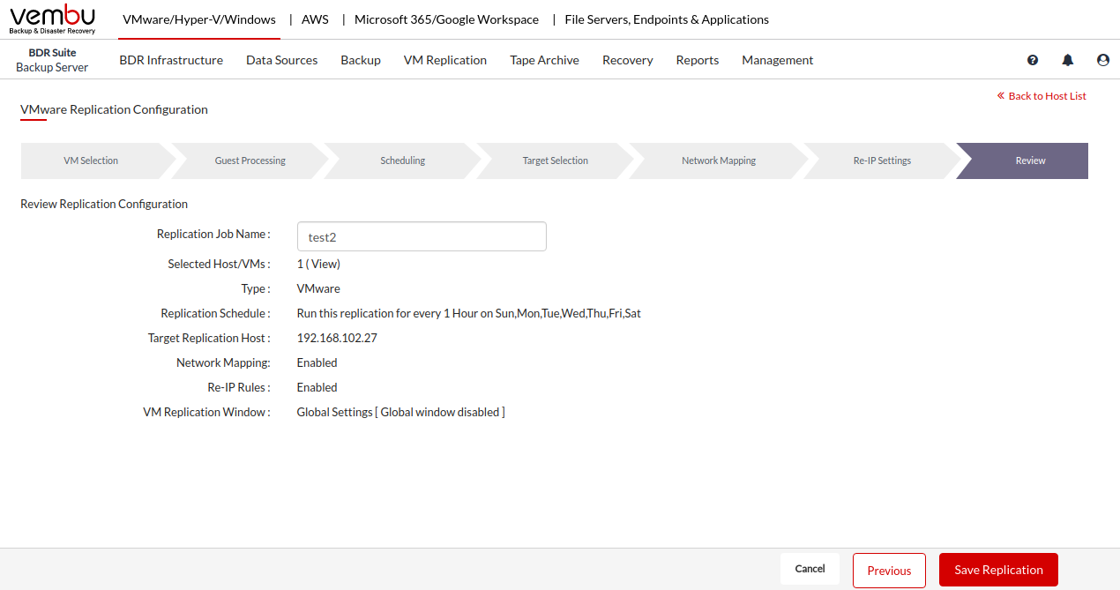Open the VM Replication menu
The height and width of the screenshot is (590, 1120).
click(444, 60)
